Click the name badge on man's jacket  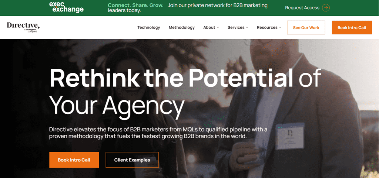(290, 136)
